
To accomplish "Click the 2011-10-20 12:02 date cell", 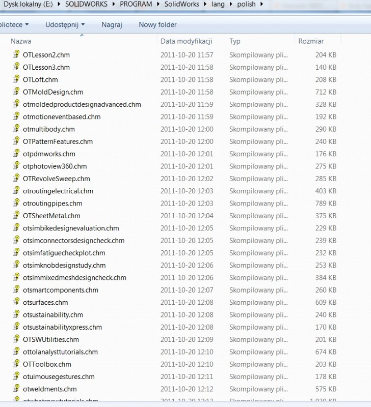I will coord(187,179).
